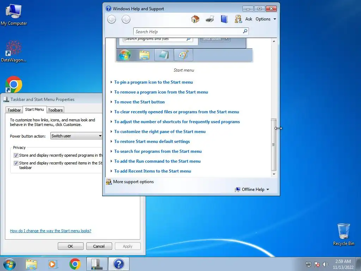Click More support options link
The width and height of the screenshot is (361, 271).
click(x=133, y=182)
